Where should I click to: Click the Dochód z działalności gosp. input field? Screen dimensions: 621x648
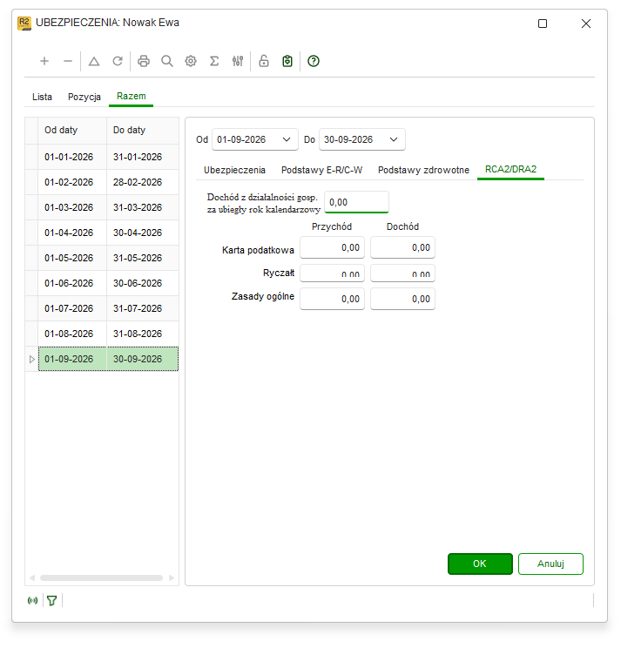coord(356,202)
